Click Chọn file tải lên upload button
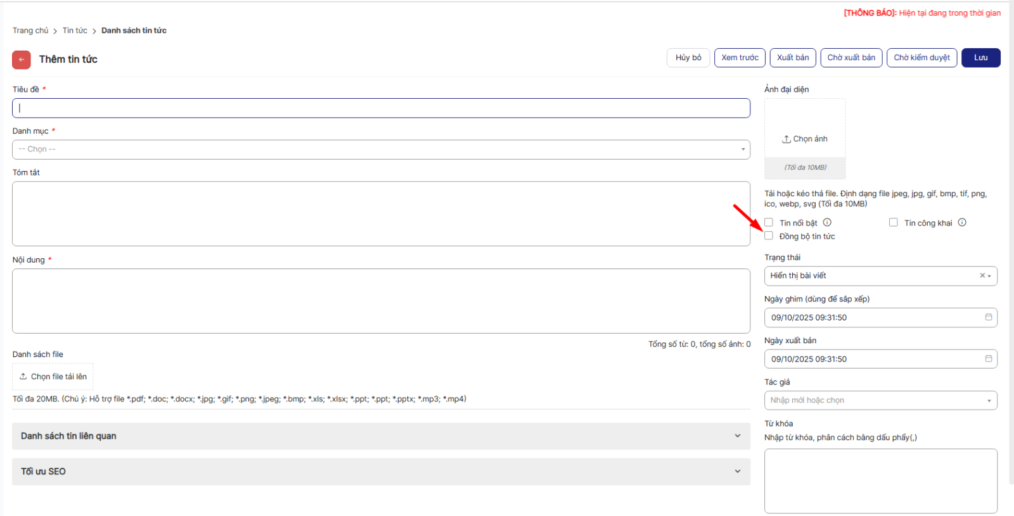 pos(53,377)
